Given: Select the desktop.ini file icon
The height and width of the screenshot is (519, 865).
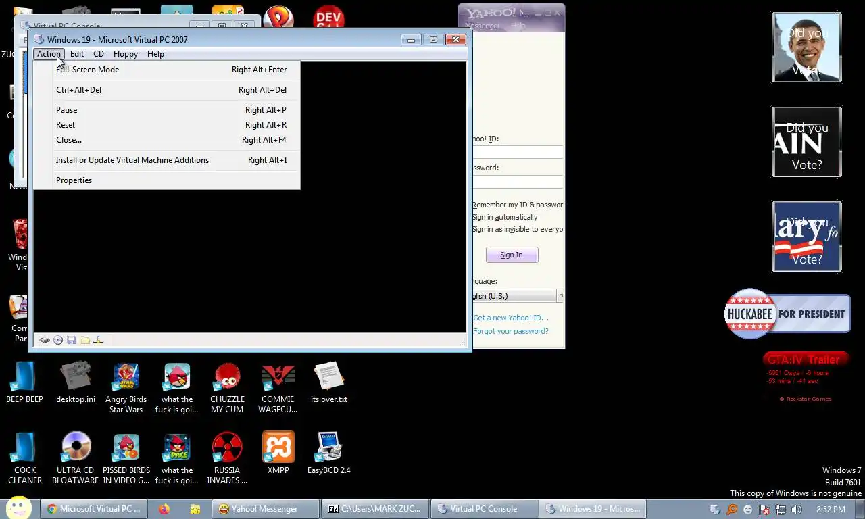Looking at the screenshot, I should 76,382.
